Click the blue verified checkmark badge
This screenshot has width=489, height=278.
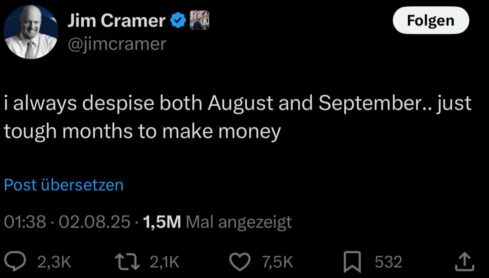[x=178, y=20]
